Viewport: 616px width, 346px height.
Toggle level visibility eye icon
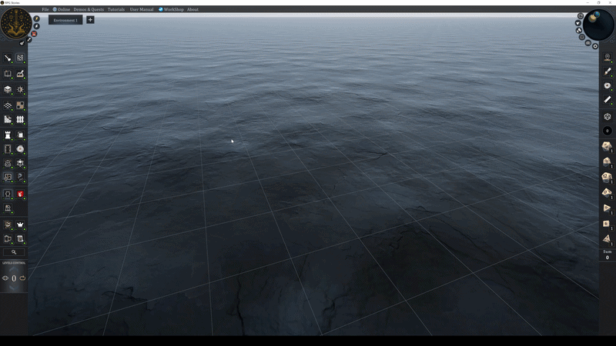coord(5,278)
